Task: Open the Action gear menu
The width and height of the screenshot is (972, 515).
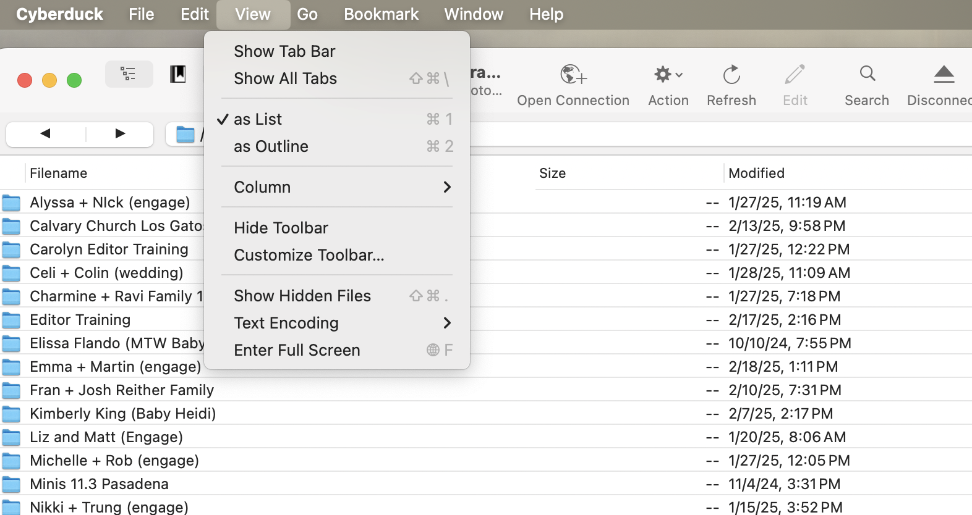Action: [x=668, y=75]
